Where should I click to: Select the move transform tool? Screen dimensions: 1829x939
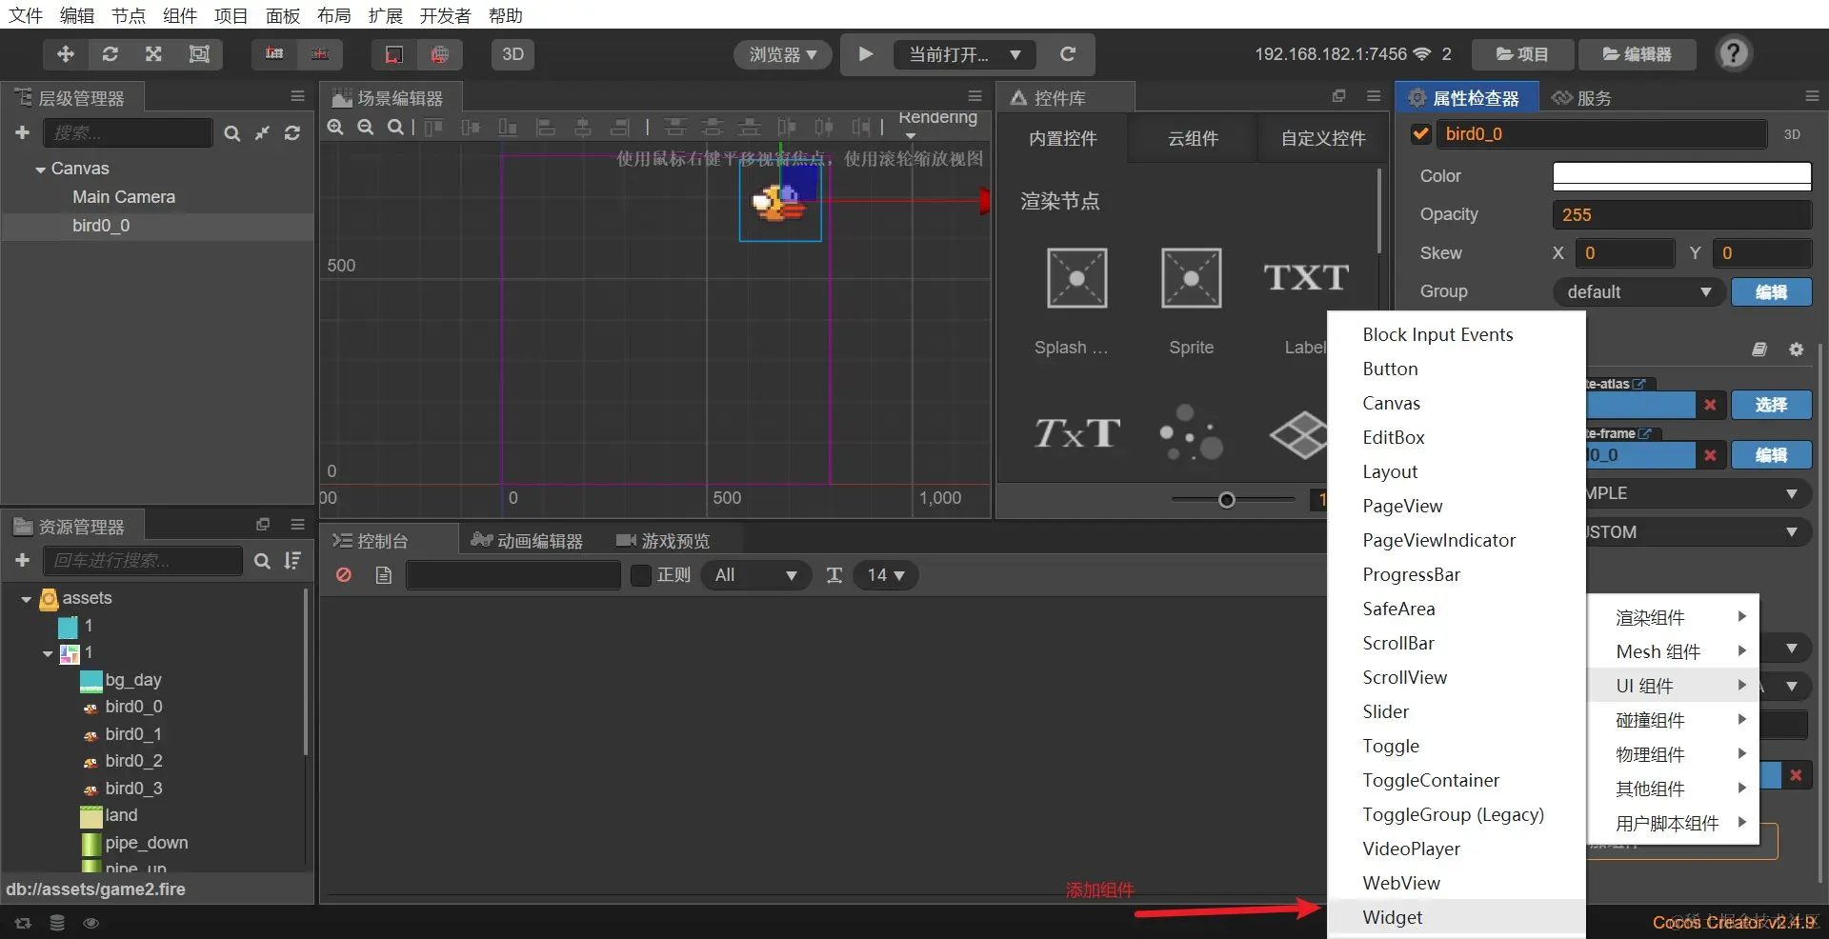pos(66,54)
